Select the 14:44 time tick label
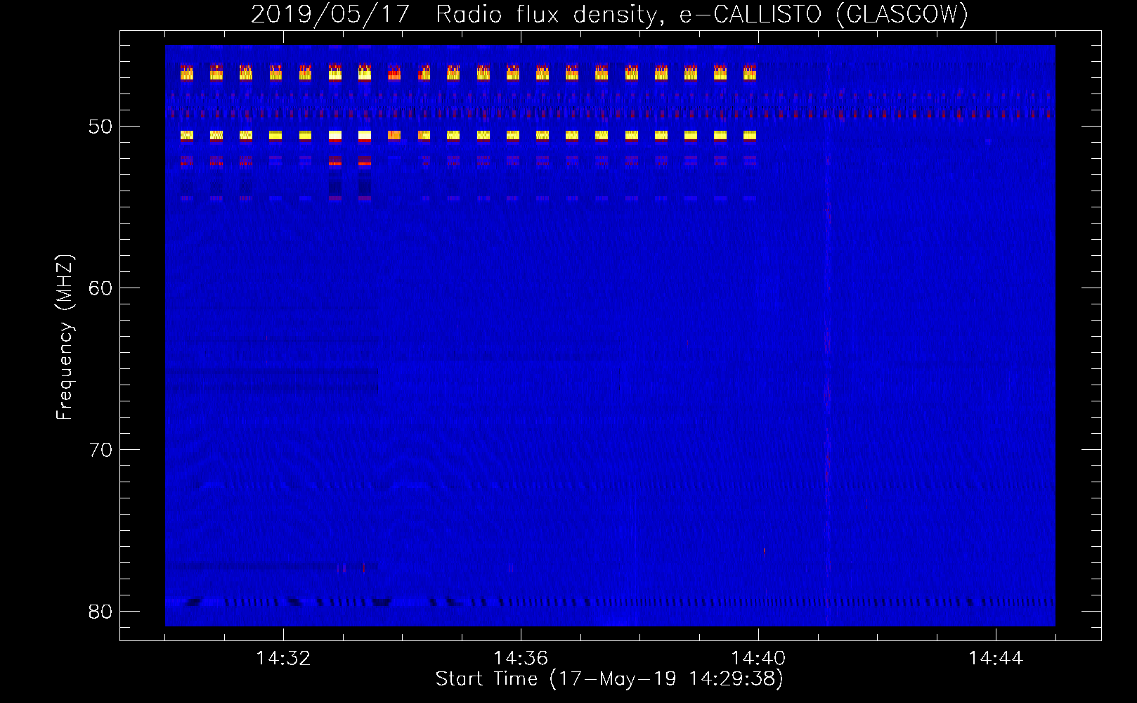The image size is (1137, 703). (996, 659)
